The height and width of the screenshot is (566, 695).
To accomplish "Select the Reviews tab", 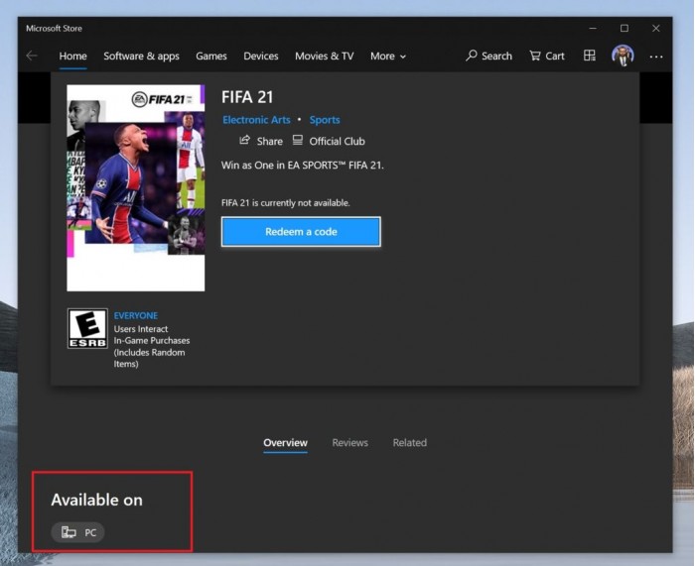I will tap(349, 442).
